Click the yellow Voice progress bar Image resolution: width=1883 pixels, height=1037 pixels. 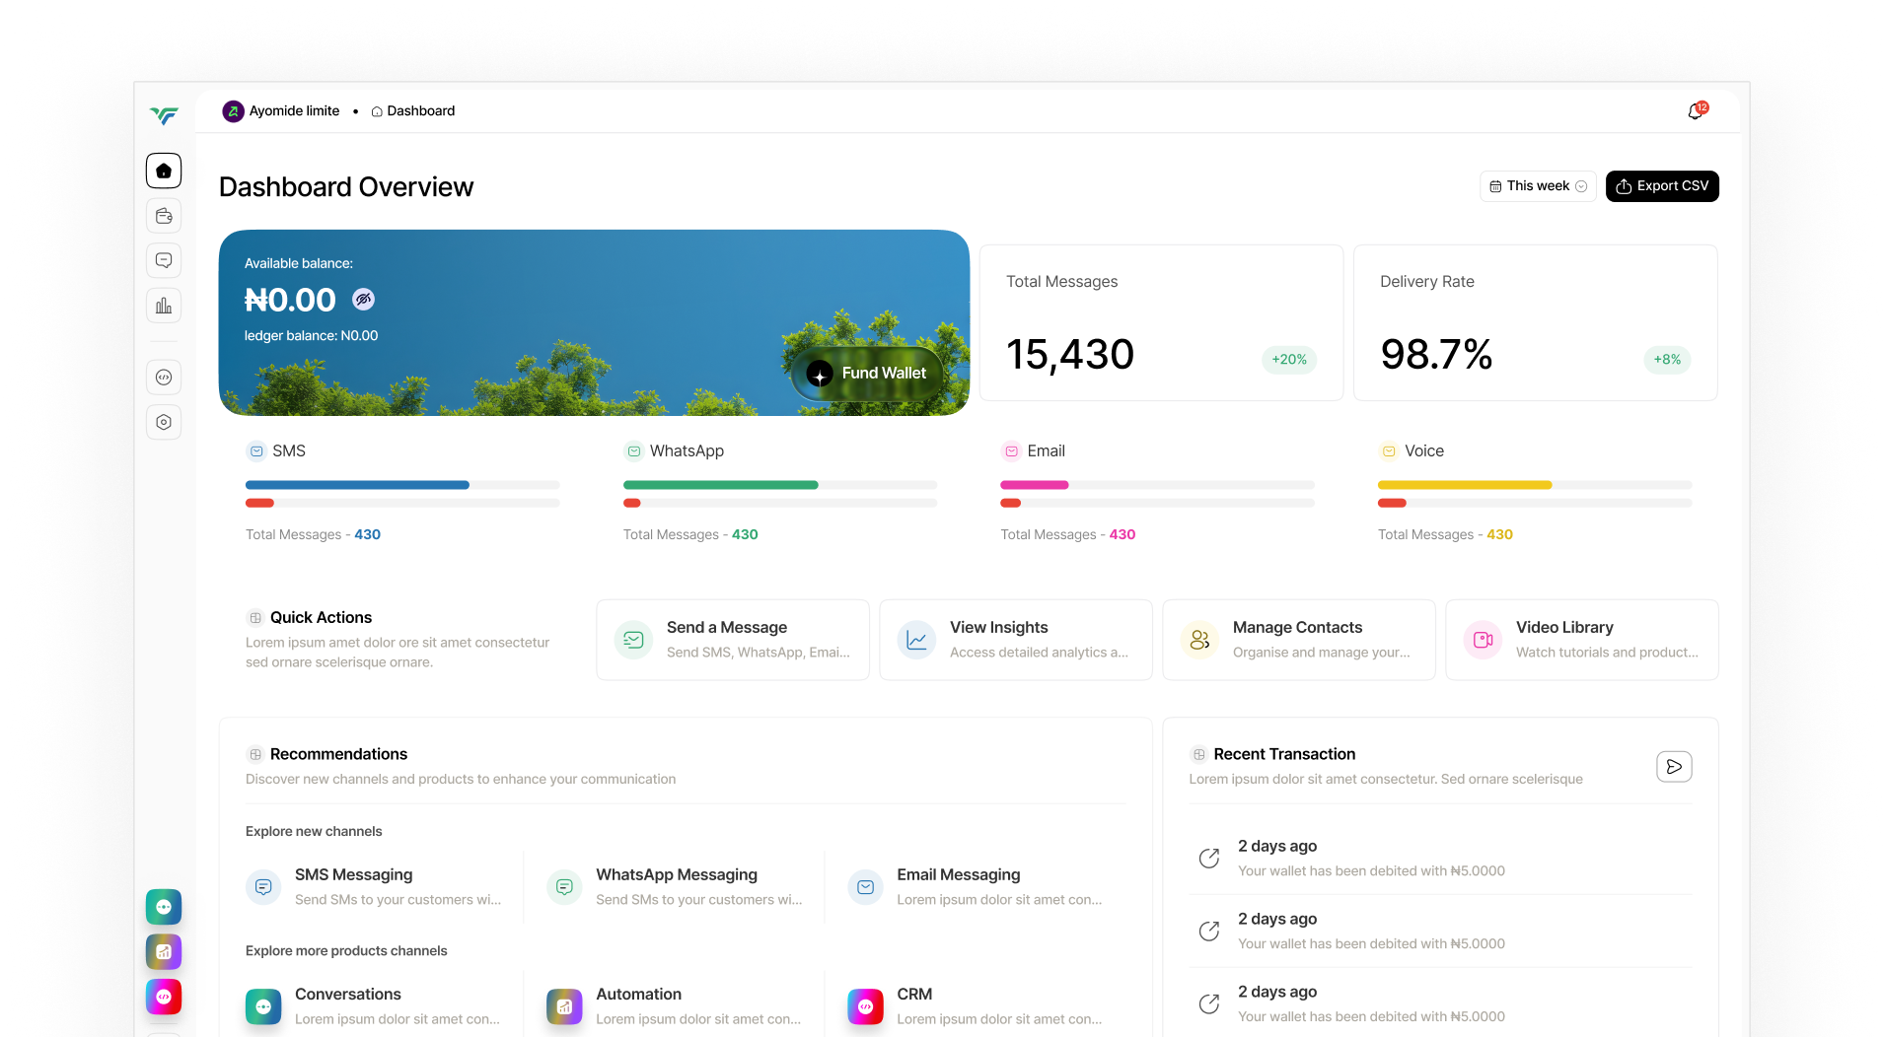[1465, 485]
